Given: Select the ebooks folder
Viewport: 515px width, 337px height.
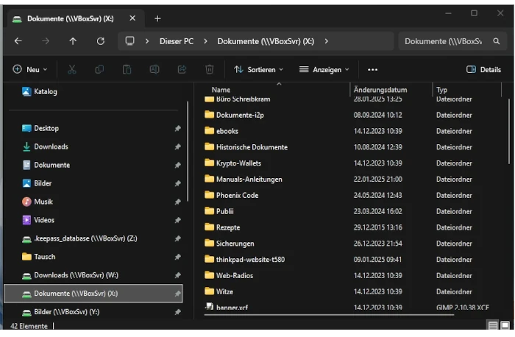Looking at the screenshot, I should [x=221, y=131].
